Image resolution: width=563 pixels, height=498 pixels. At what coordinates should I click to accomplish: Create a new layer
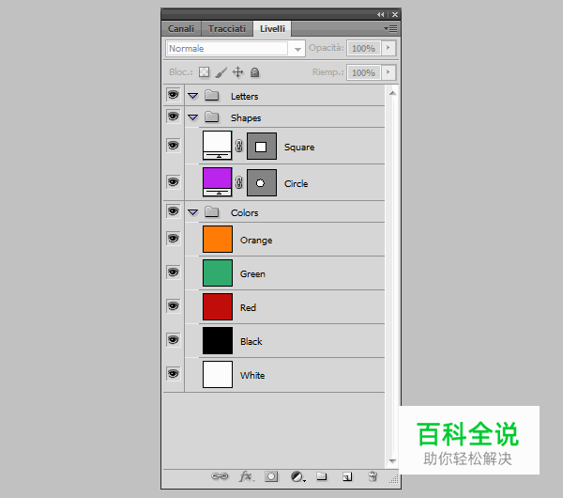click(x=347, y=476)
